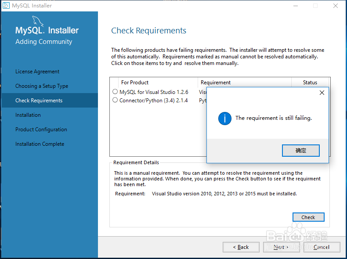This screenshot has width=347, height=259.
Task: Click the 'Adding Community' subtitle text
Action: 44,42
